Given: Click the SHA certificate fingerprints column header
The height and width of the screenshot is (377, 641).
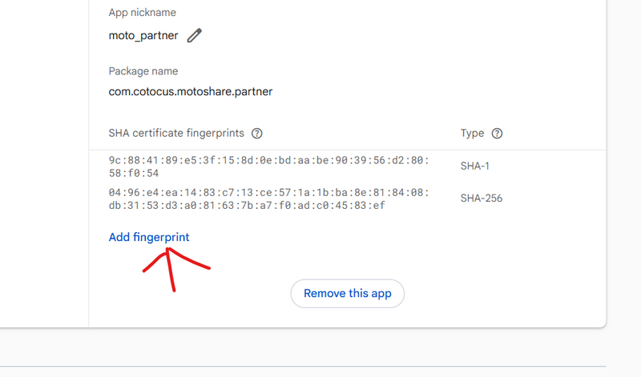Looking at the screenshot, I should [x=178, y=134].
